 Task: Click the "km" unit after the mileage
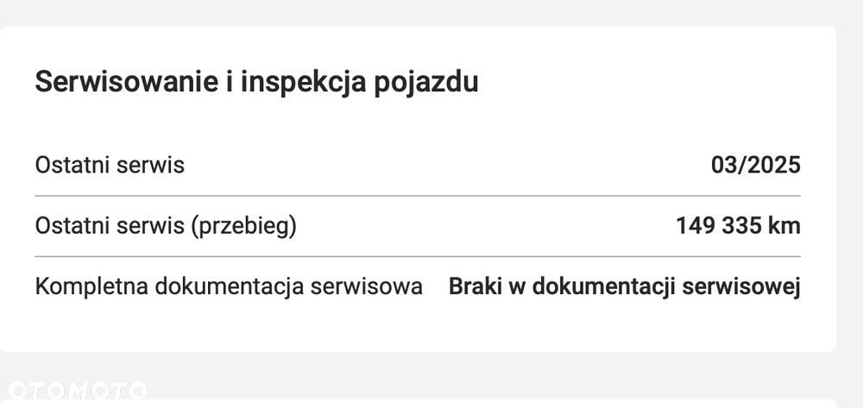point(785,226)
